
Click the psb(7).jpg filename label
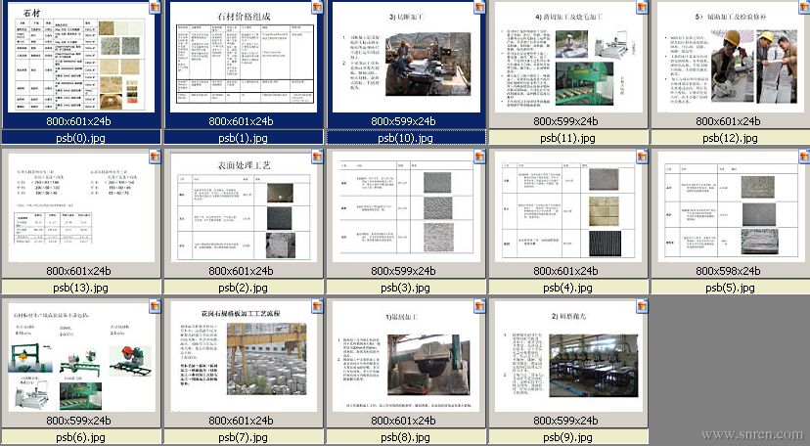(x=244, y=437)
